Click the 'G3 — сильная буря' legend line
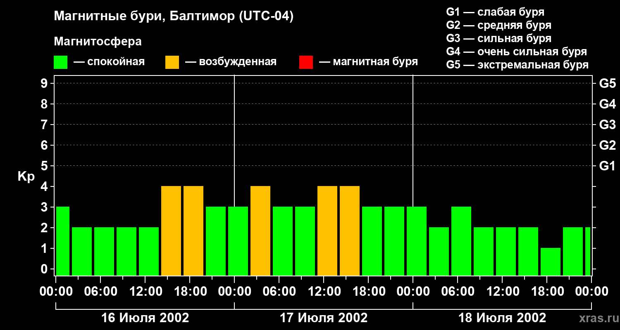Screen dimensions: 620x330 tap(498, 38)
